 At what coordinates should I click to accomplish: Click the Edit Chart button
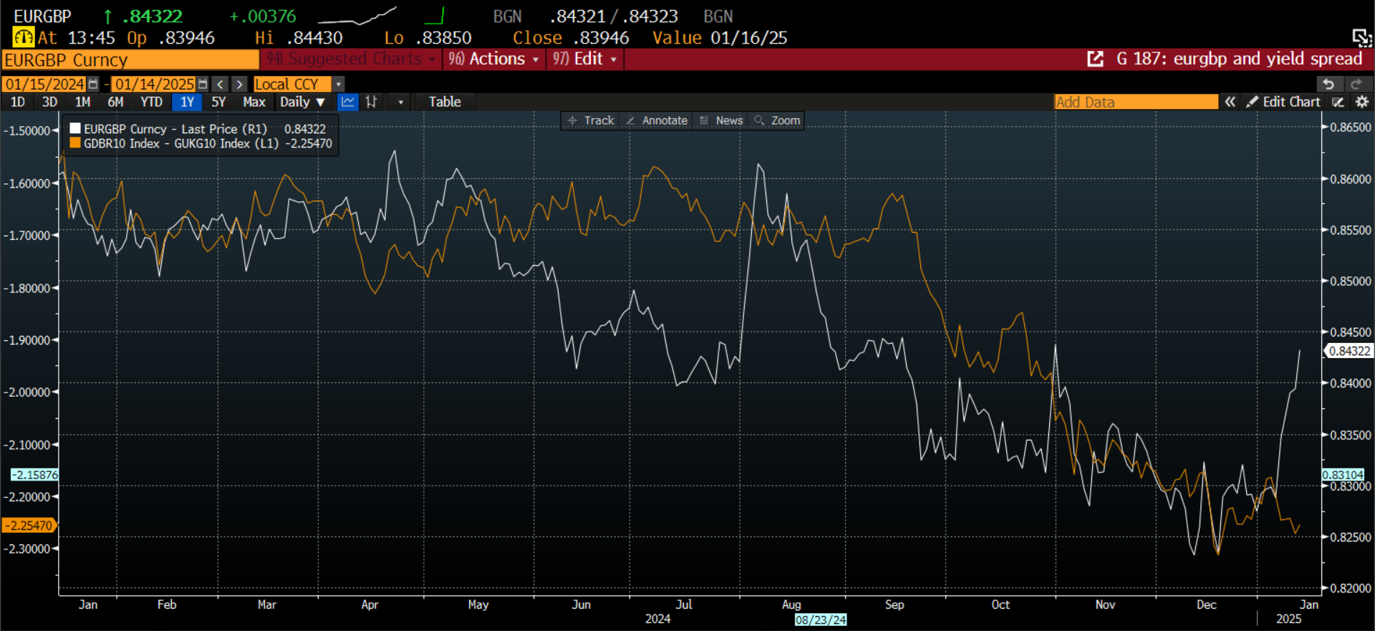(1283, 102)
